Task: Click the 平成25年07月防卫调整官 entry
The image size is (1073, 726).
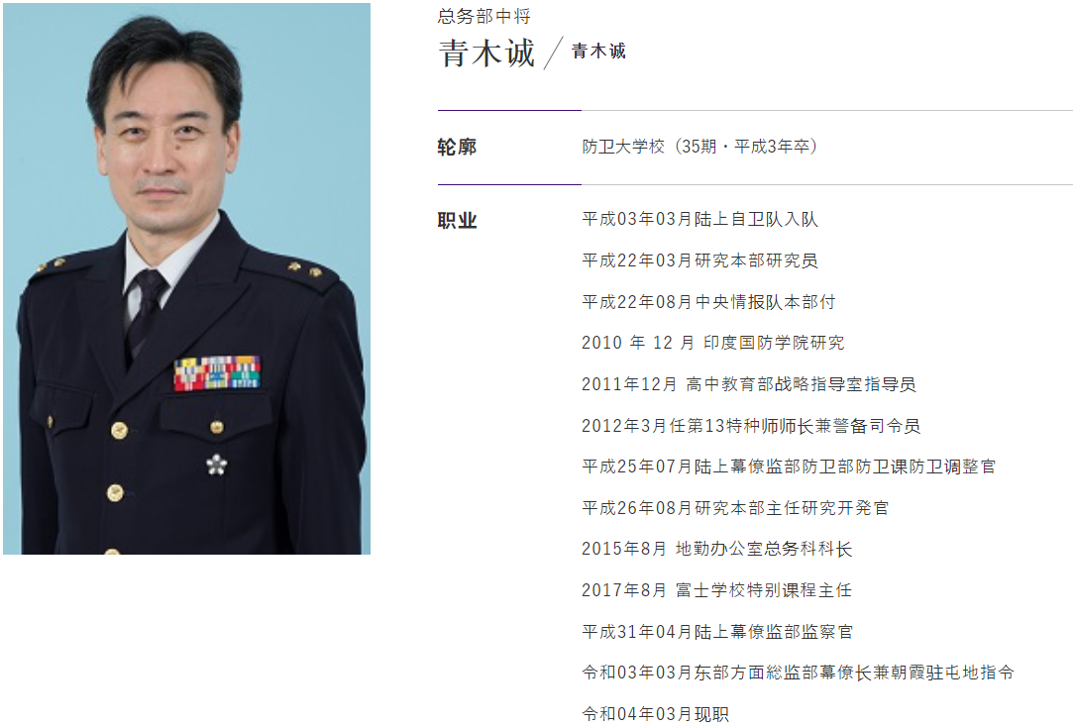Action: point(789,467)
